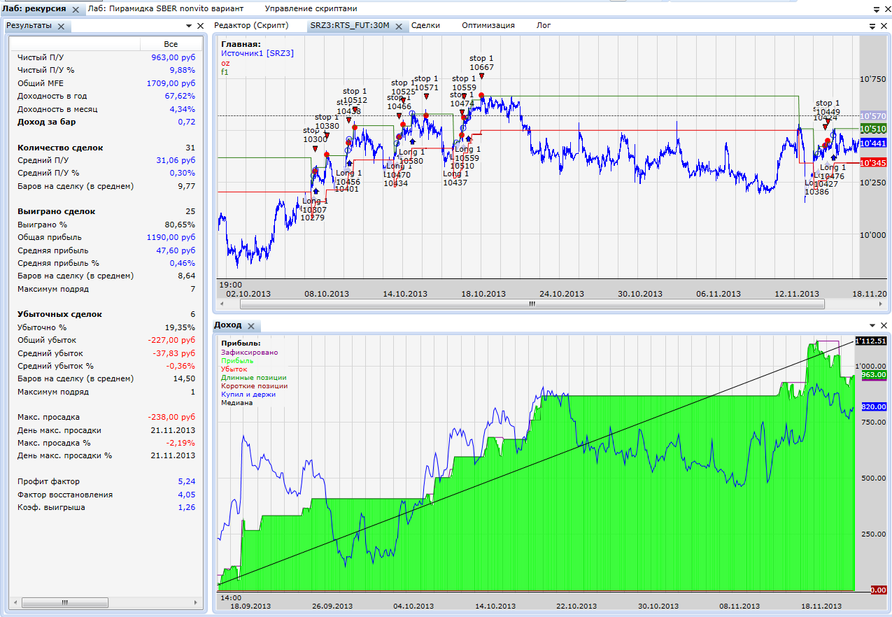This screenshot has height=617, width=892.
Task: Open the Результаты panel dropdown arrow
Action: 189,26
